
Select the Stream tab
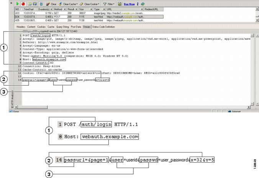[87, 27]
